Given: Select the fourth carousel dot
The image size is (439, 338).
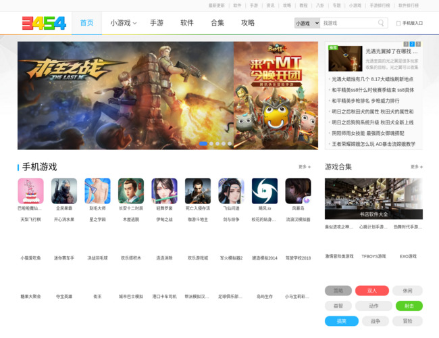Looking at the screenshot, I should [x=224, y=143].
